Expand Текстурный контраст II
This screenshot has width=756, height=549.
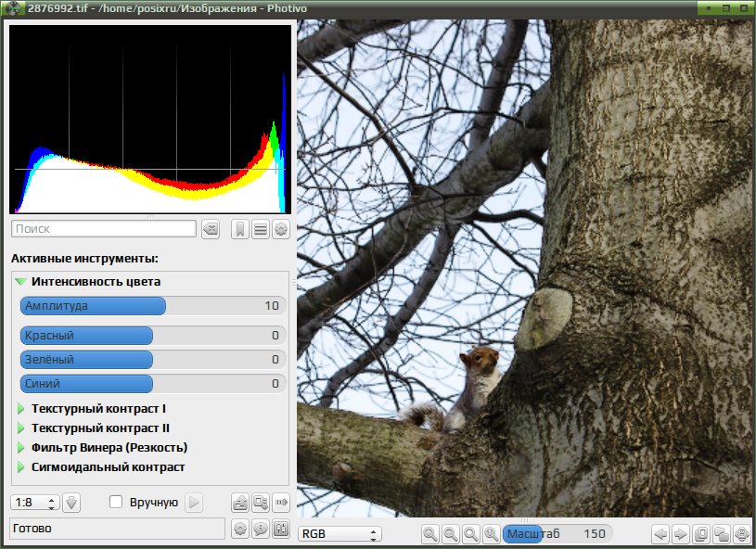(x=20, y=428)
